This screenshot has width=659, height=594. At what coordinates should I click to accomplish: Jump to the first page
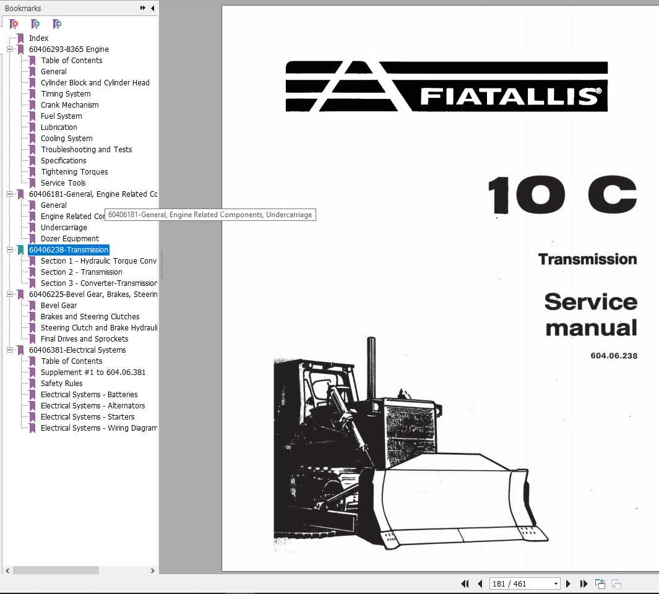coord(465,583)
